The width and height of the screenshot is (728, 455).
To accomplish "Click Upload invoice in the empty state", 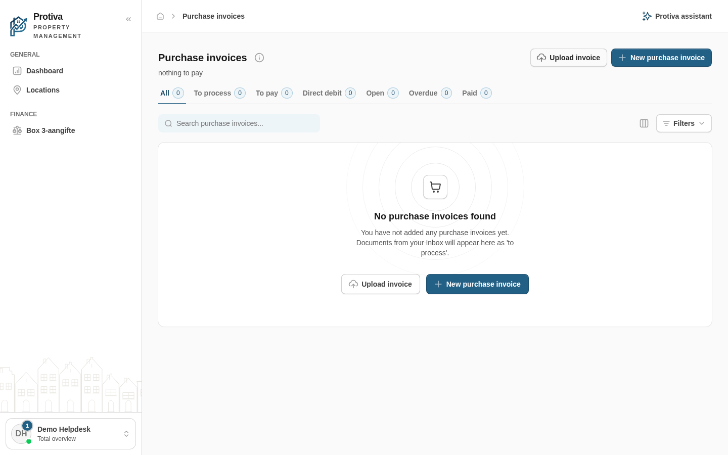I will (381, 284).
